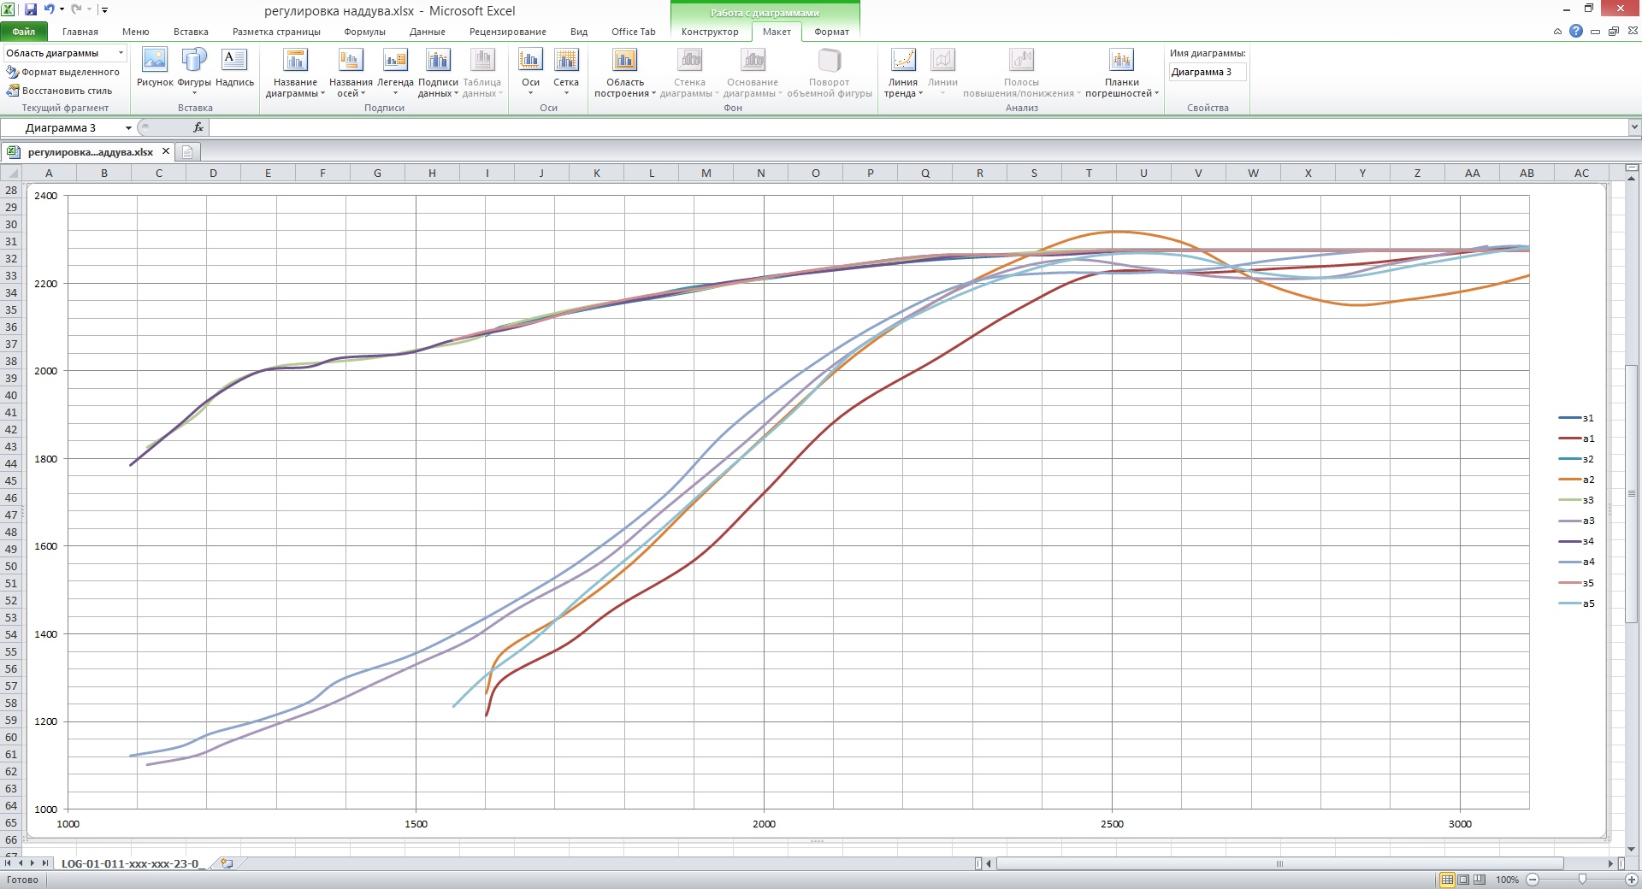The image size is (1642, 889).
Task: Expand the Область диаграммы element dropdown
Action: point(121,53)
